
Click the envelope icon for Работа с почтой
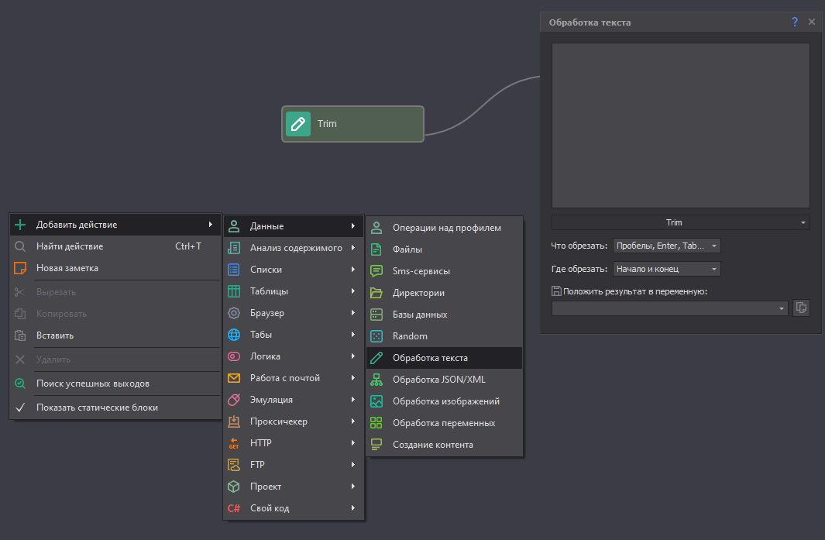pos(234,378)
